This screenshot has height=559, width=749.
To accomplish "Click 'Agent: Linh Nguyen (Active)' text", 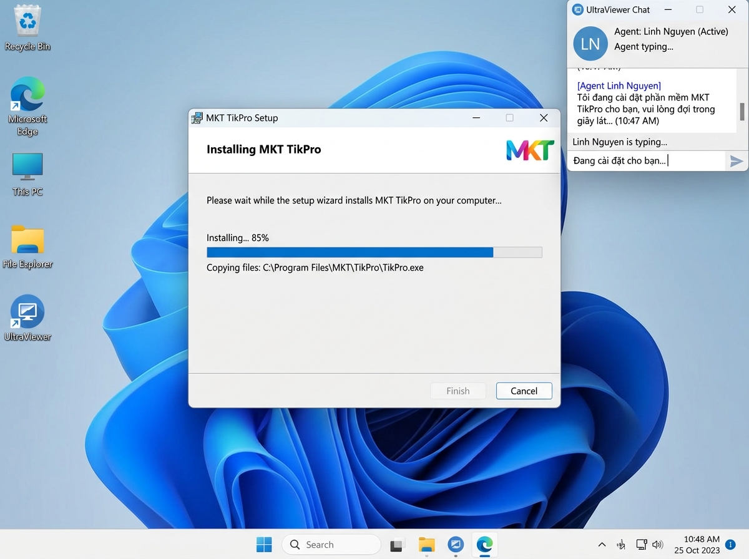I will 671,32.
